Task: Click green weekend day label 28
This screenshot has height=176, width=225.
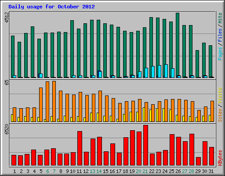Action: (191, 171)
